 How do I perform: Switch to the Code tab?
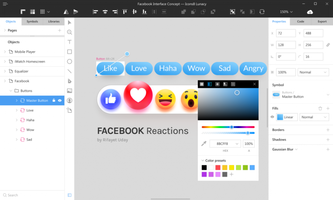[300, 21]
